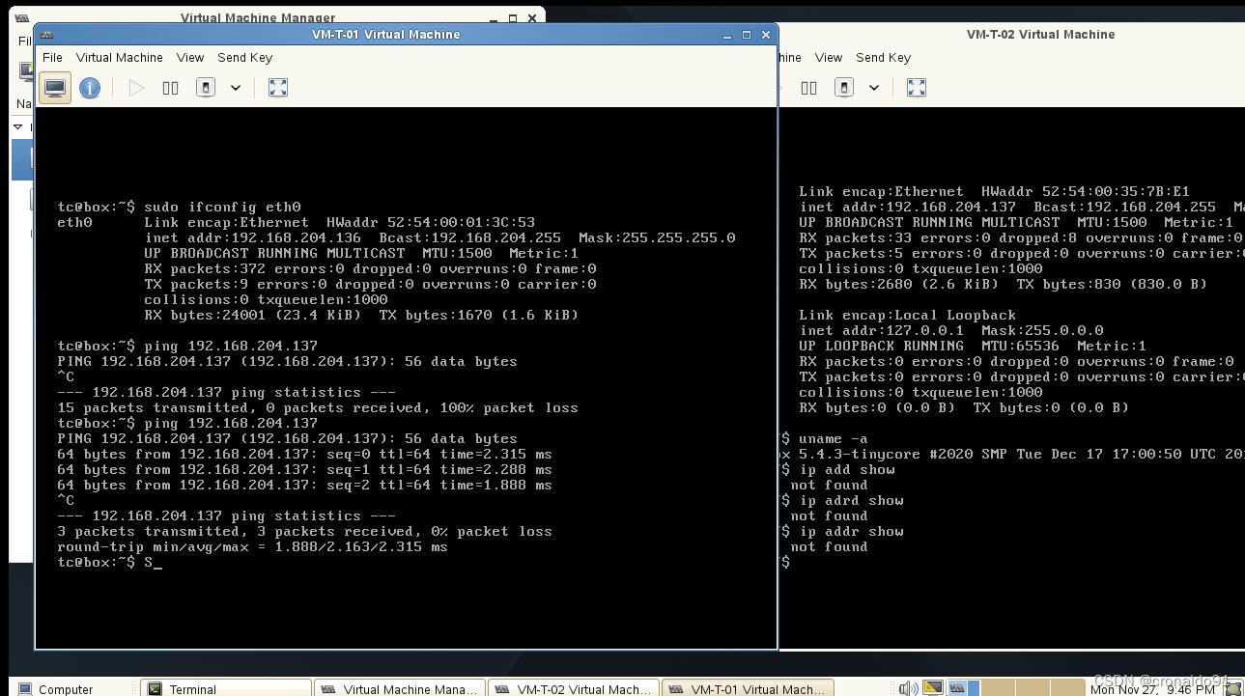Open the Send Key menu in VM-T-02 window
1245x696 pixels.
tap(884, 58)
